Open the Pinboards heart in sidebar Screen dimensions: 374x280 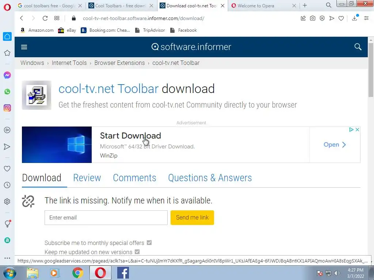coord(7,168)
